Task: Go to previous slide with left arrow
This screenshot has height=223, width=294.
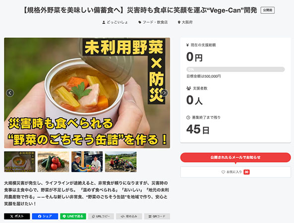Action: pyautogui.click(x=10, y=93)
